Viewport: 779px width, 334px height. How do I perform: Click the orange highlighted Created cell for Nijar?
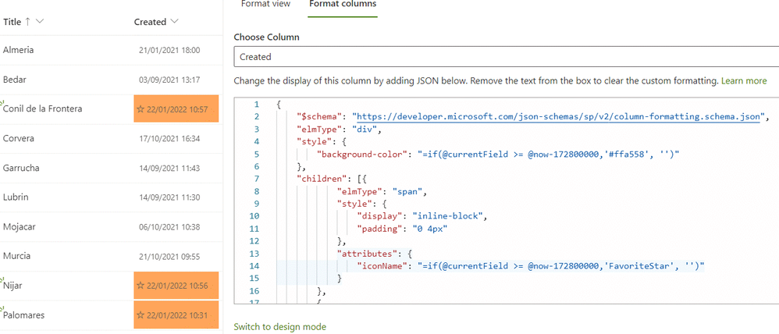[176, 286]
